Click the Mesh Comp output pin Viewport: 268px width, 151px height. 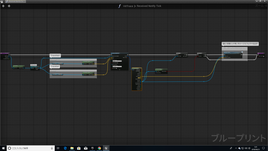coord(9,56)
